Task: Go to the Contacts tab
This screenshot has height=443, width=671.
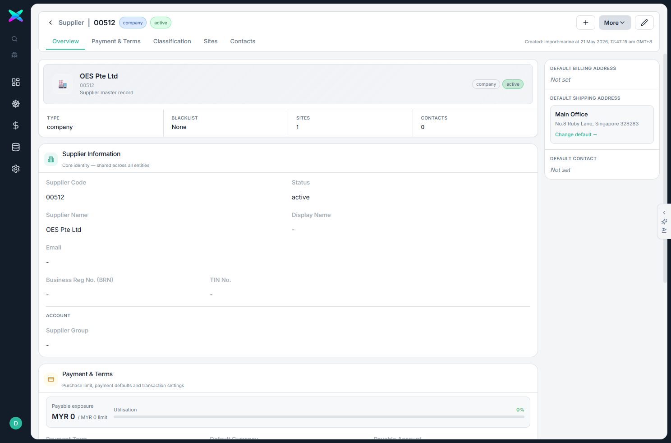Action: (243, 41)
